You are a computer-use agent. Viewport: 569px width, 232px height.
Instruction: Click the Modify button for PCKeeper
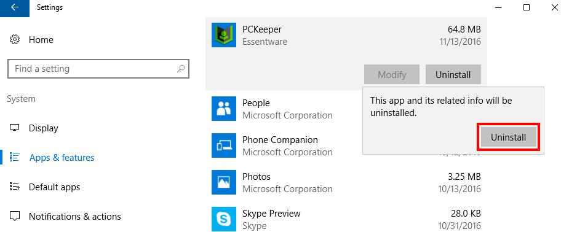pyautogui.click(x=392, y=74)
